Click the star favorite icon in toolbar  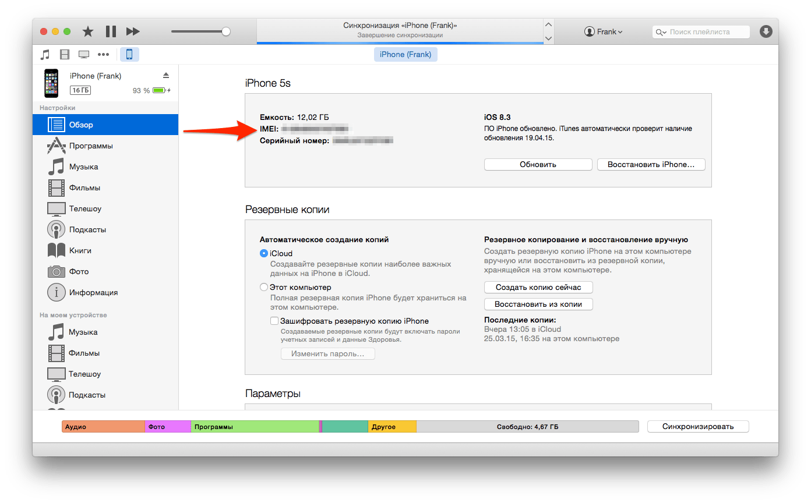[88, 31]
